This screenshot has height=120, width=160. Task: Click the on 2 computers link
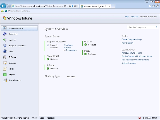pos(70,50)
